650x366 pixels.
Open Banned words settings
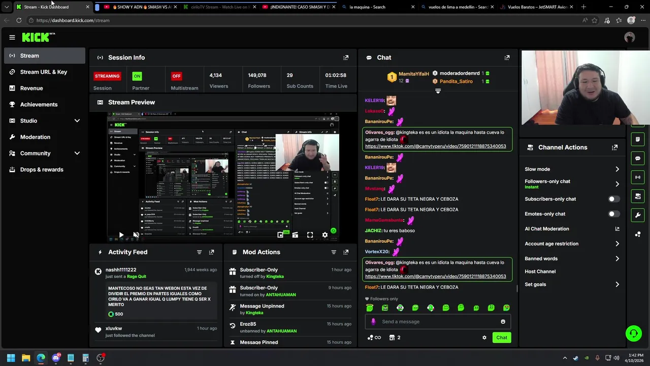tap(572, 259)
